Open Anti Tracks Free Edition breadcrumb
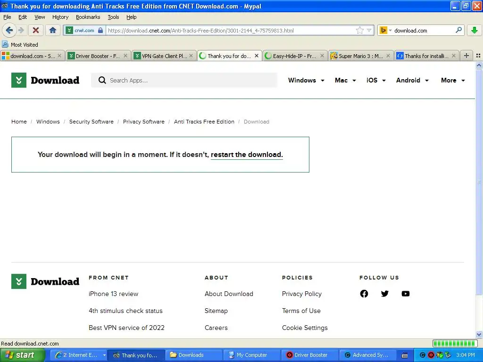 point(204,122)
